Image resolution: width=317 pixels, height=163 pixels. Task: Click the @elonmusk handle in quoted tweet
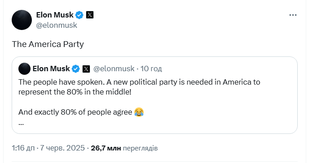114,69
